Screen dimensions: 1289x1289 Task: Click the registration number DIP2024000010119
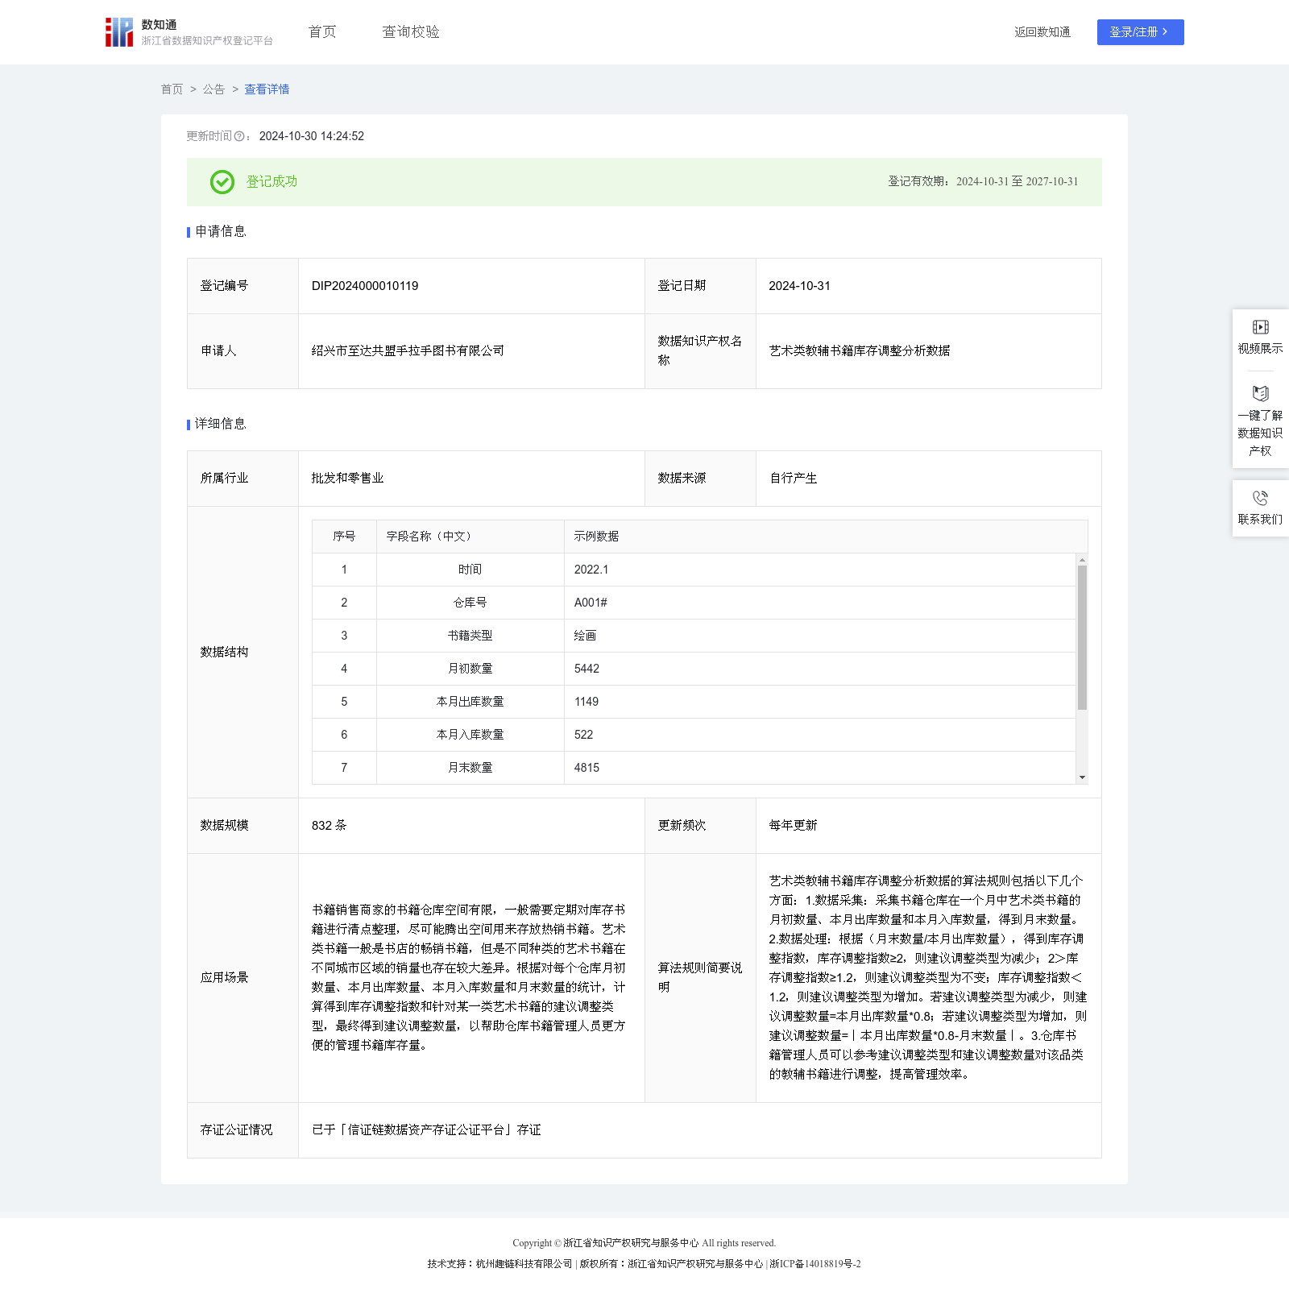click(x=365, y=286)
